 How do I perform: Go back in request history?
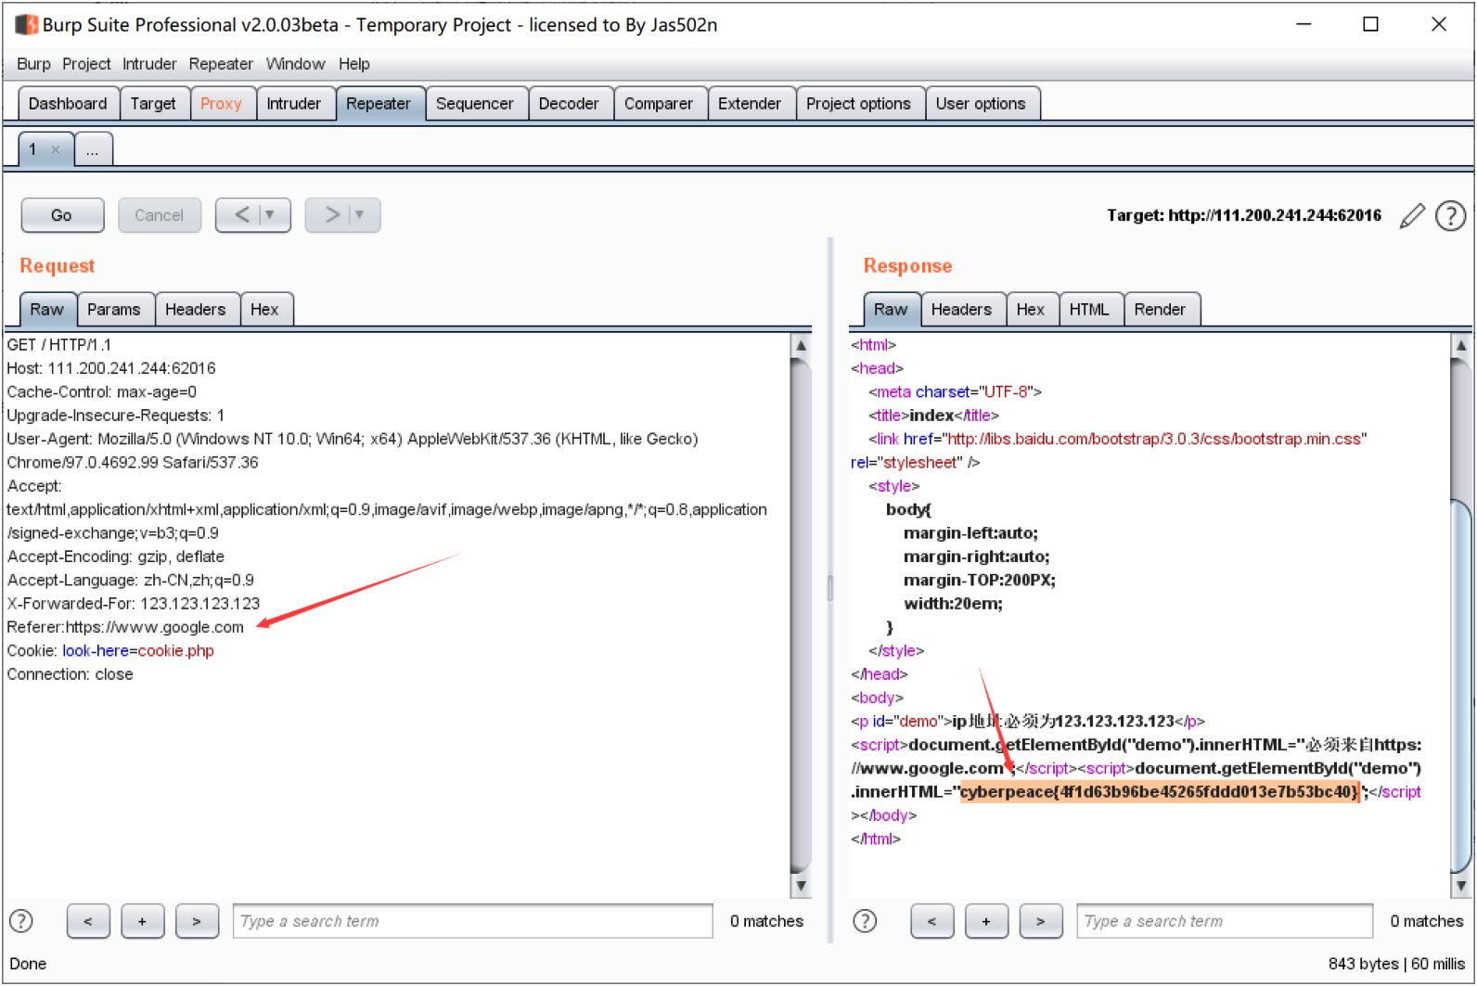[241, 215]
